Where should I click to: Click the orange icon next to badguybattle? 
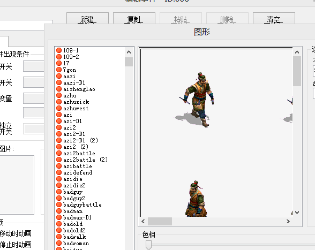[59, 204]
